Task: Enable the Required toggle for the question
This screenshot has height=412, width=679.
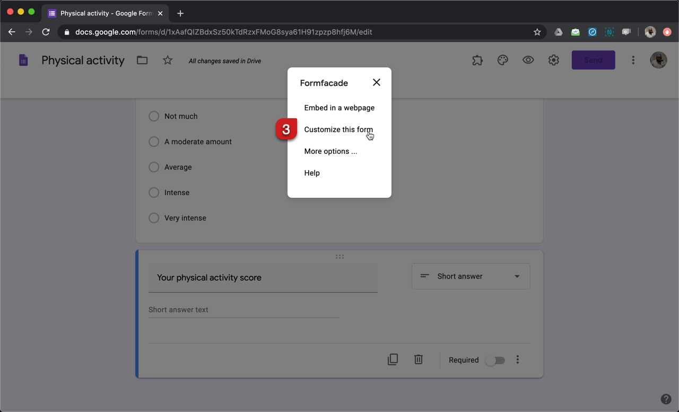Action: 494,360
